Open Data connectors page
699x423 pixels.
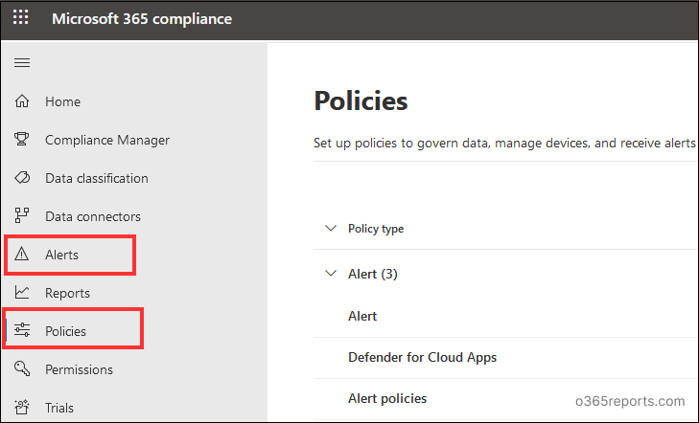93,216
